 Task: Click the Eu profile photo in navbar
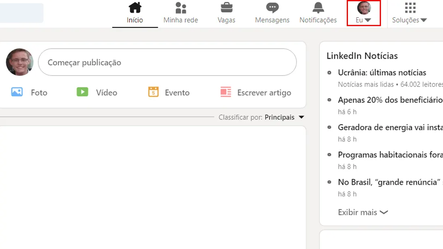click(x=364, y=8)
